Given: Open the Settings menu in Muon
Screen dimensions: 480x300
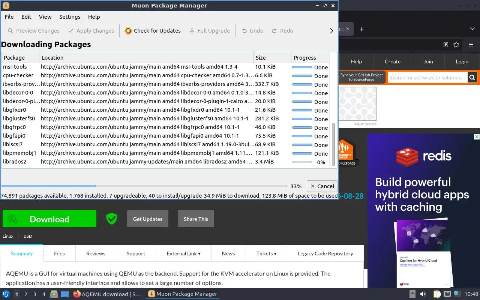Looking at the screenshot, I should click(70, 17).
